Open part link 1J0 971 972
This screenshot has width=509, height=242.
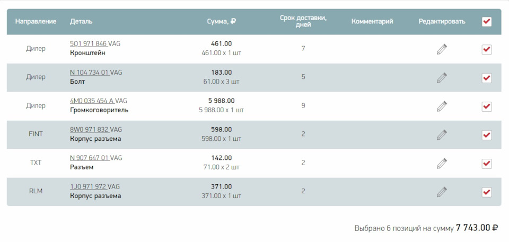click(88, 186)
